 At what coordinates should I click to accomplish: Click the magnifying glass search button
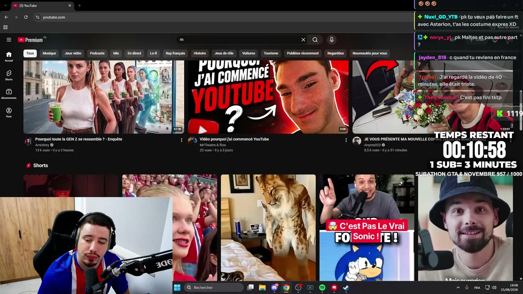(315, 40)
